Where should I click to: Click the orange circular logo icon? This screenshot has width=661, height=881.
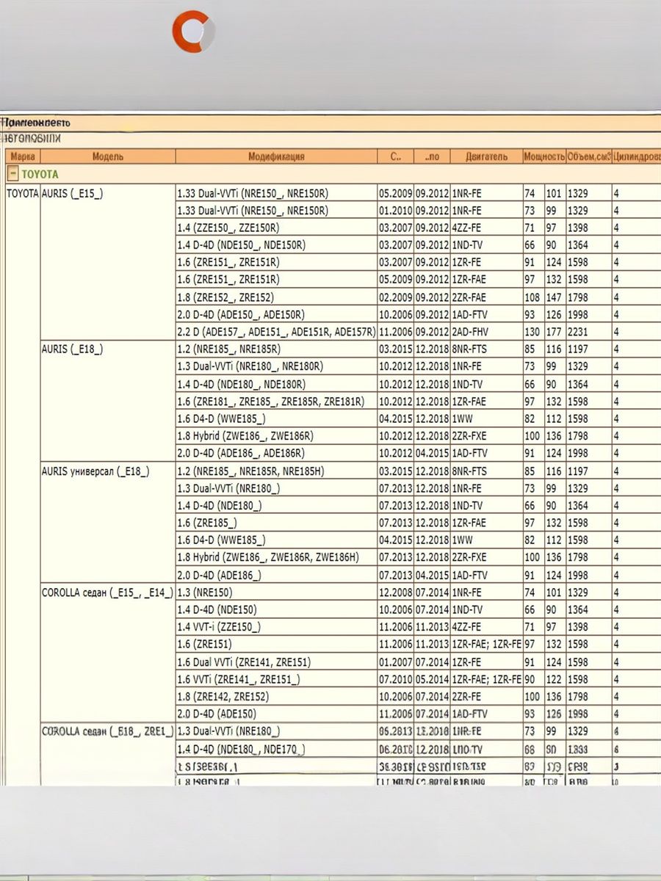(x=193, y=32)
